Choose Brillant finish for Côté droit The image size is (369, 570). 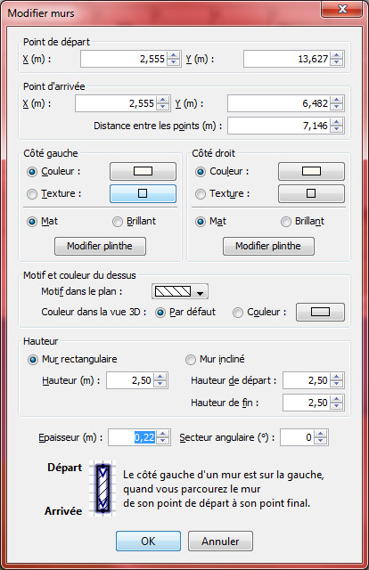[286, 222]
